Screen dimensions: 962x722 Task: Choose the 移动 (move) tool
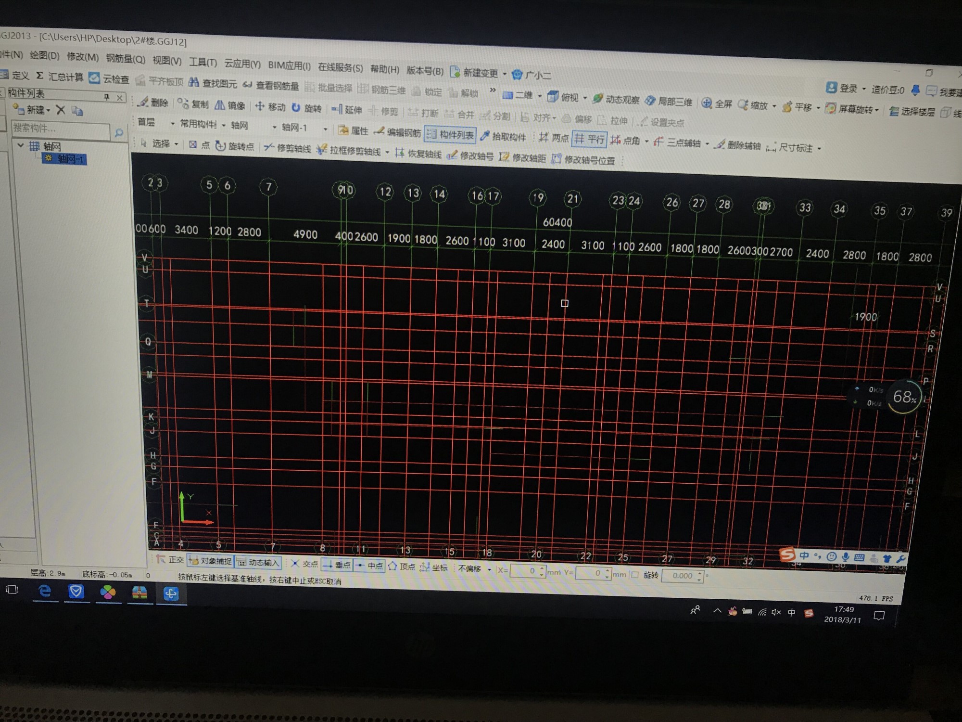pyautogui.click(x=270, y=106)
